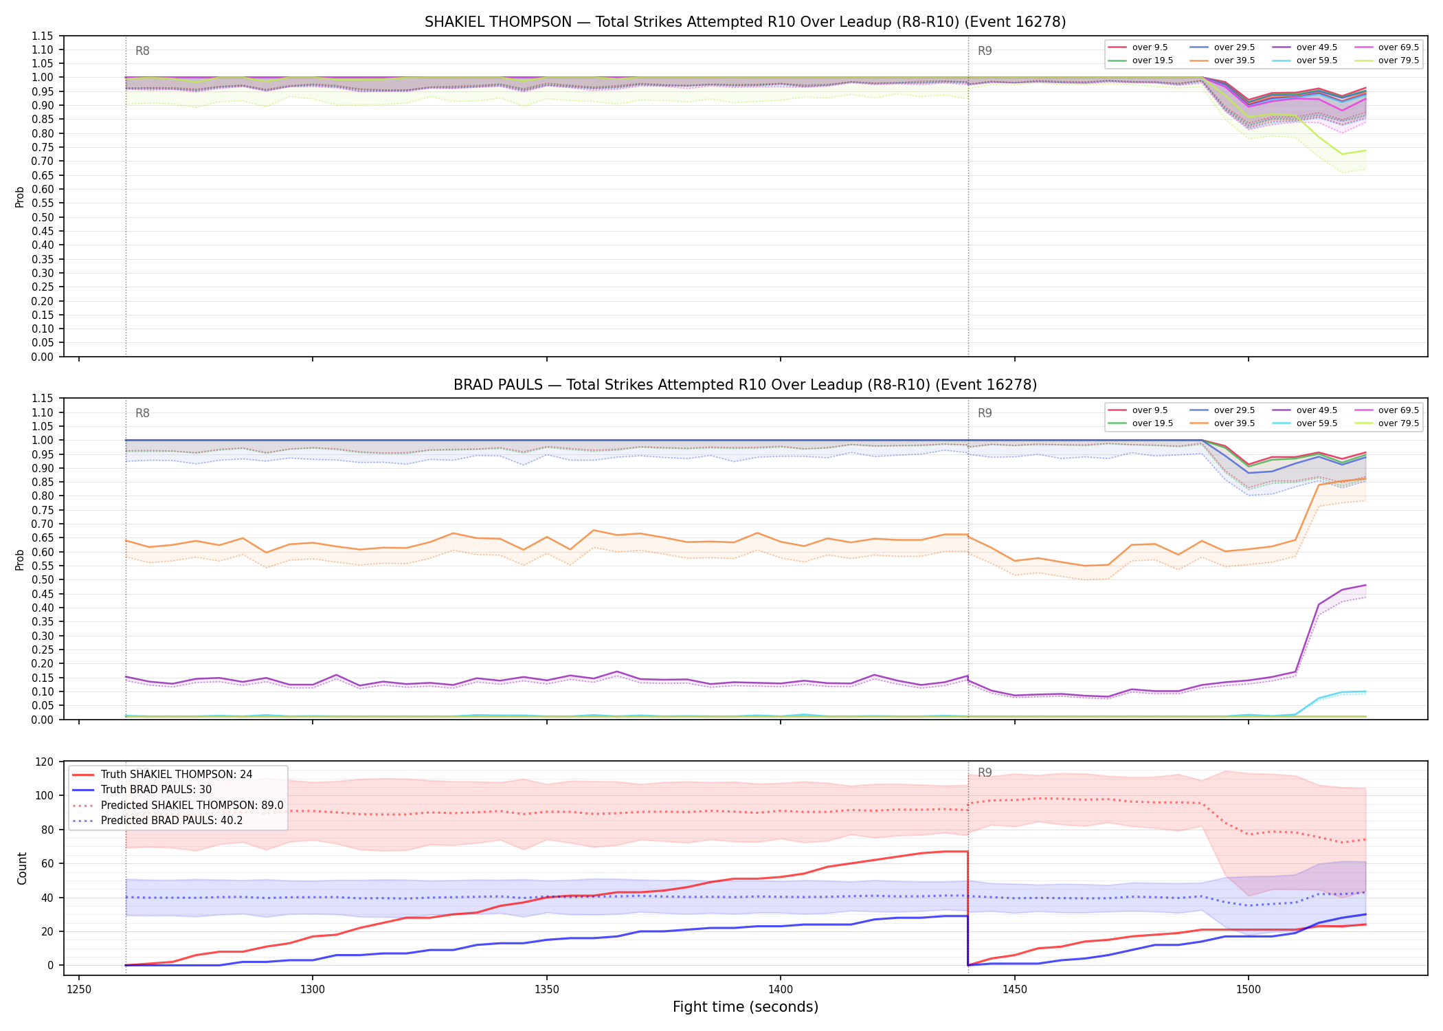Viewport: 1443px width, 1031px height.
Task: Click the 0.50 tick in Thompson chart
Action: [x=43, y=217]
